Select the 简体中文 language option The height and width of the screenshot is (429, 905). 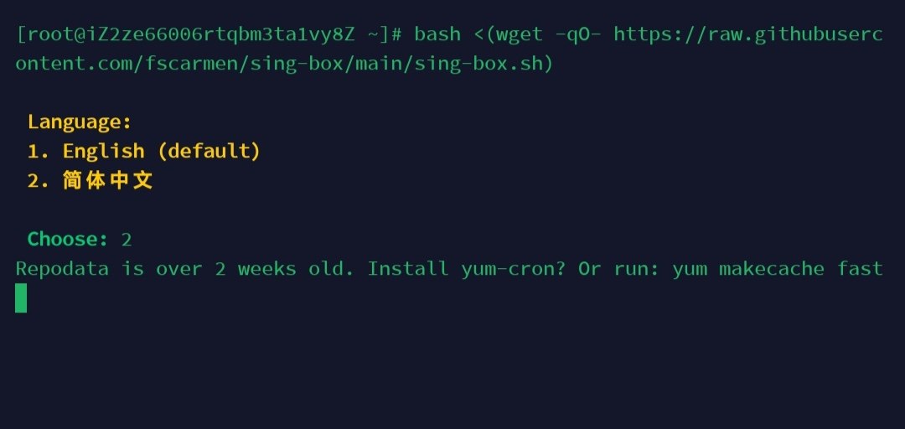[90, 181]
